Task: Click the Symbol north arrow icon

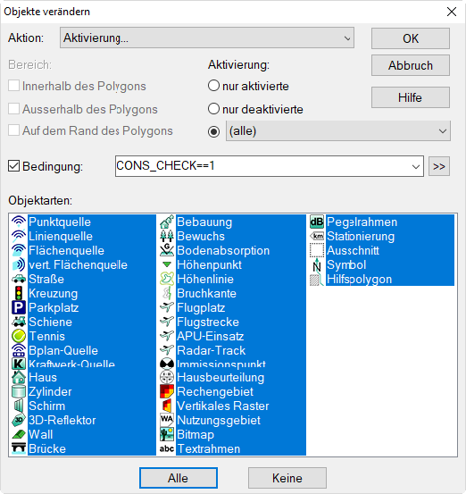Action: (x=317, y=265)
